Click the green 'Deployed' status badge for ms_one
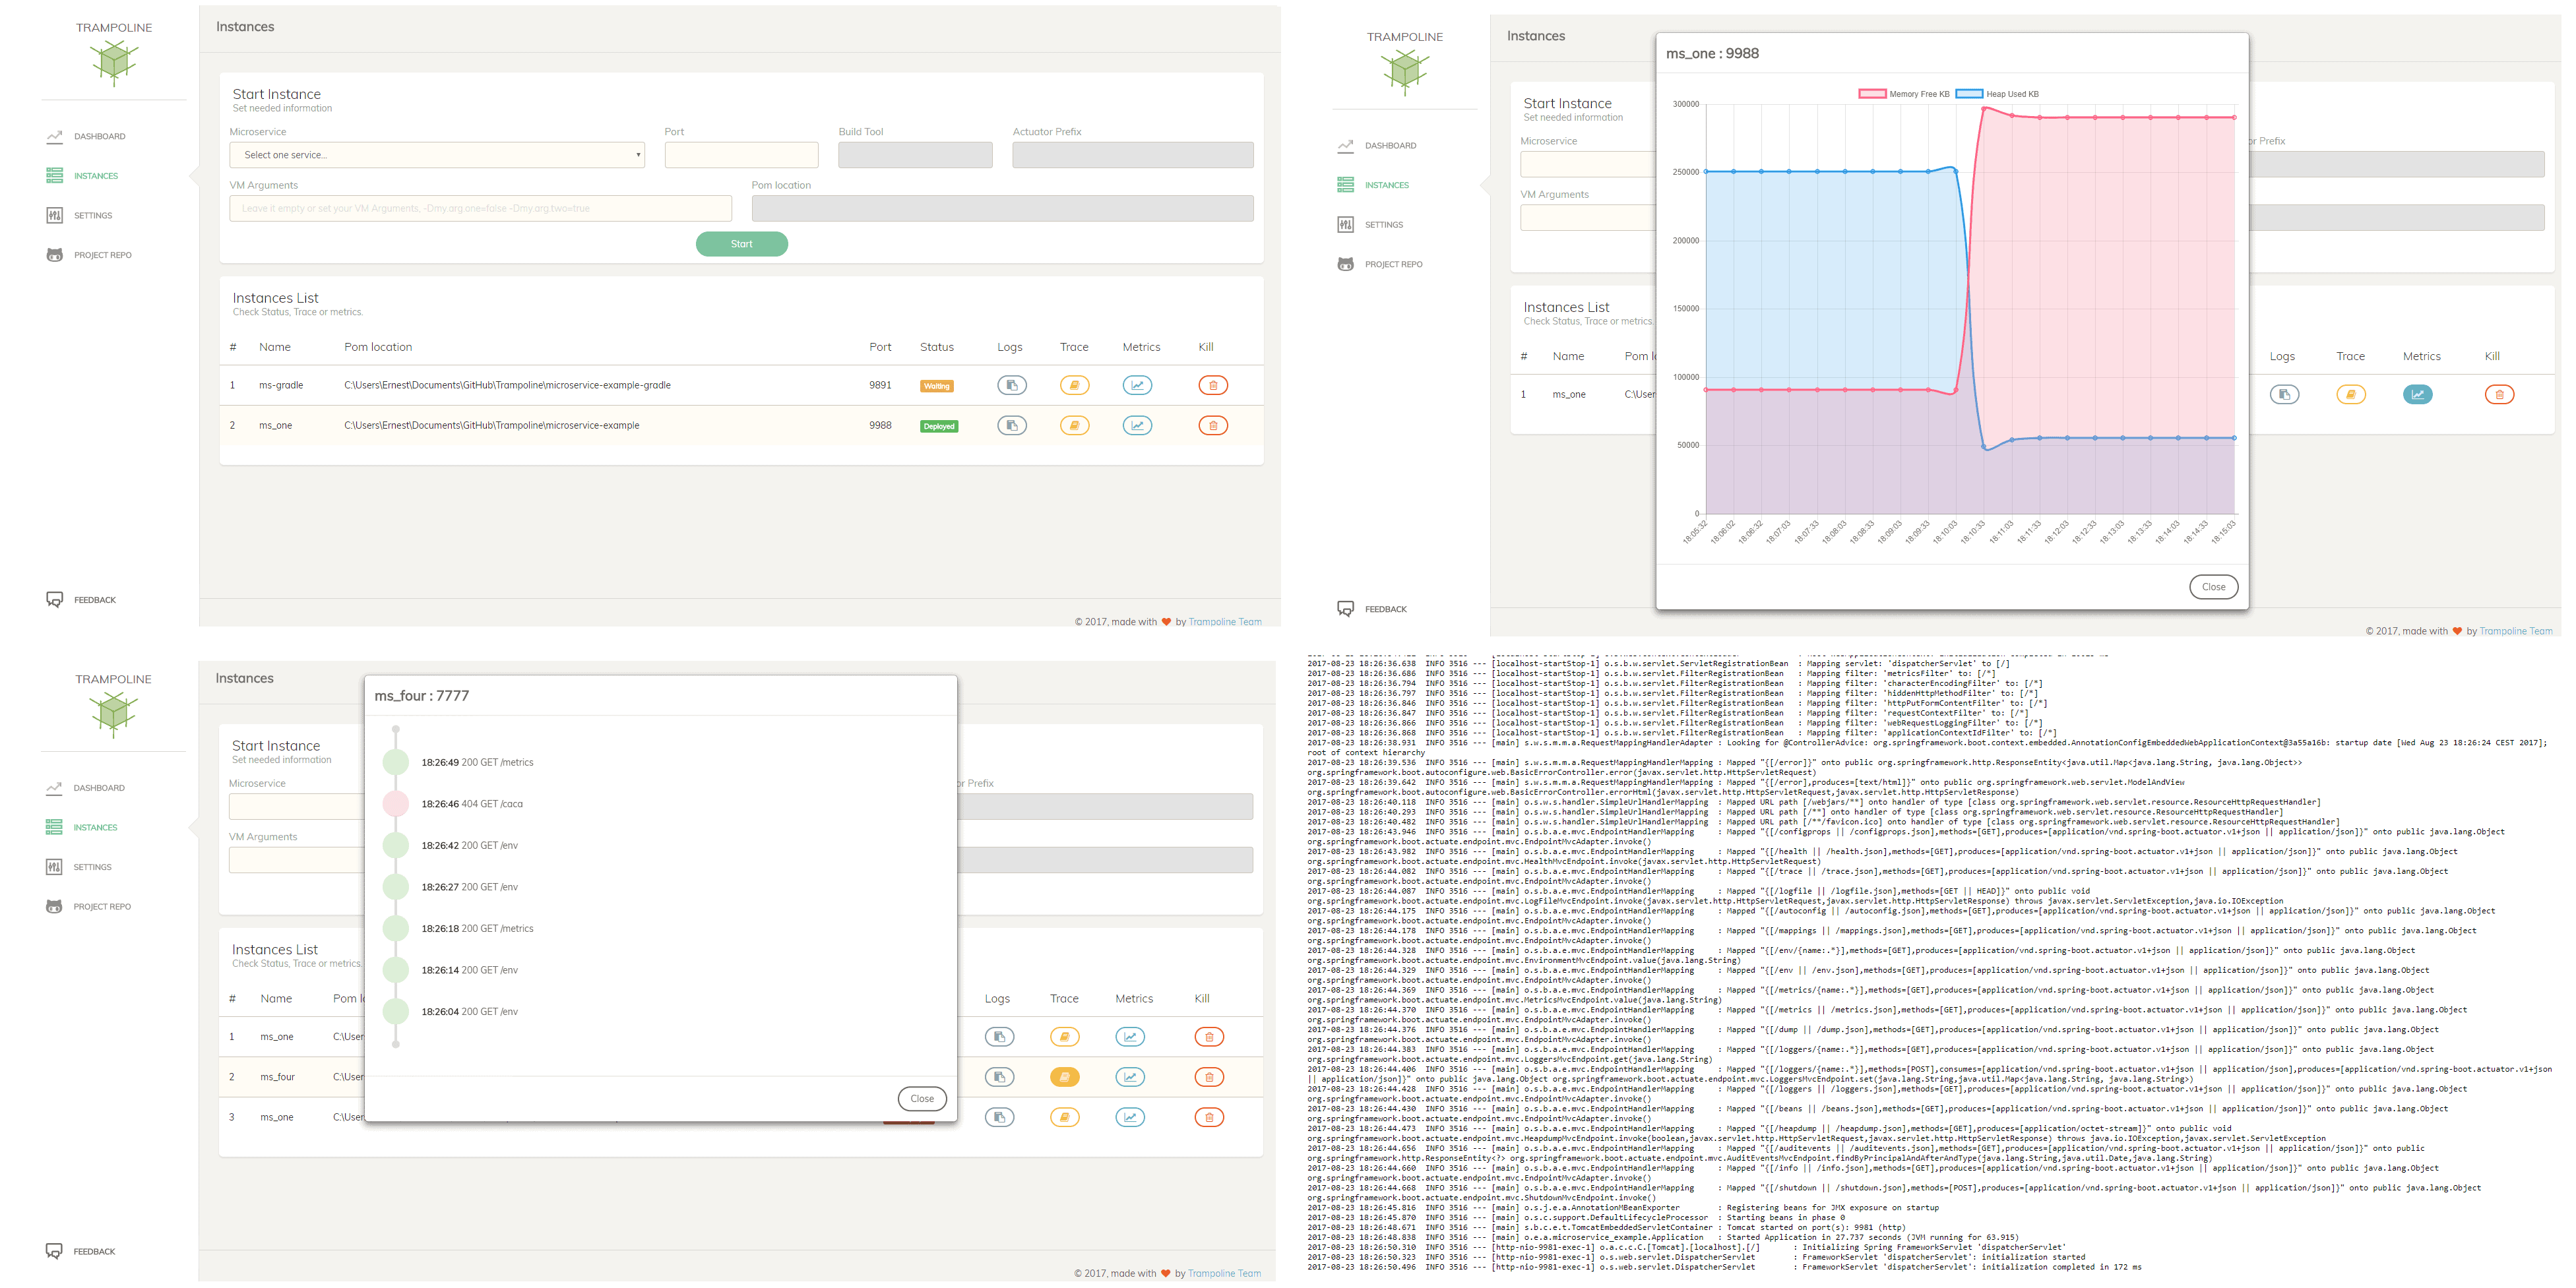 click(938, 426)
